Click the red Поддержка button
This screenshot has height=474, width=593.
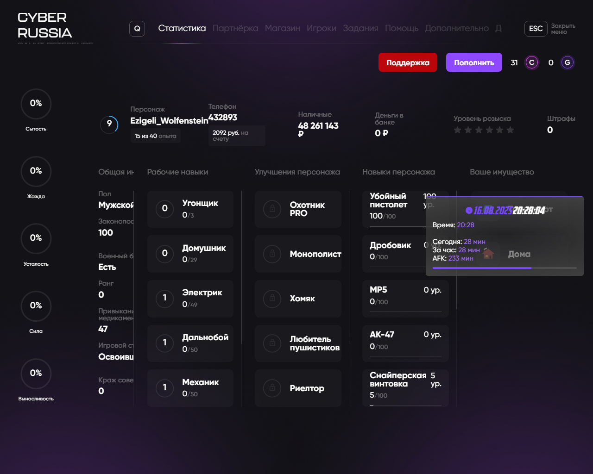point(408,62)
